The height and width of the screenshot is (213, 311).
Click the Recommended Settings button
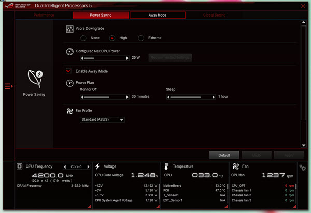170,57
